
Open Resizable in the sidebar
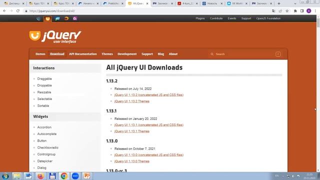(44, 92)
